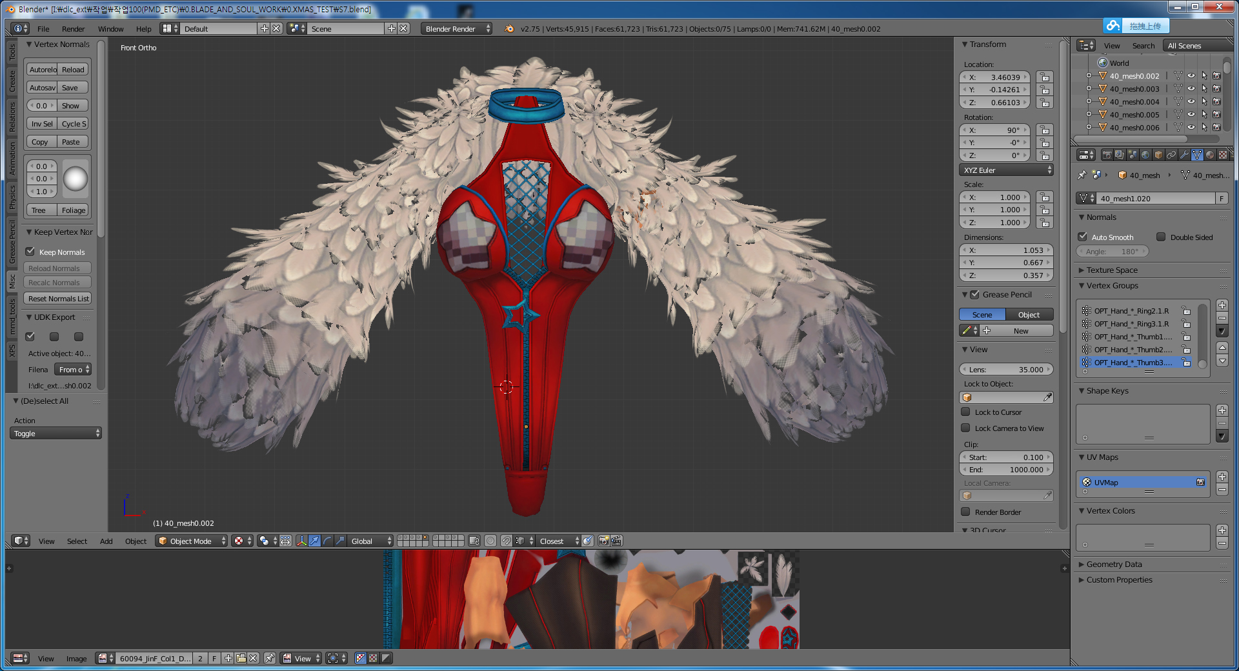
Task: Enable the Double Sided checkbox
Action: click(x=1161, y=237)
